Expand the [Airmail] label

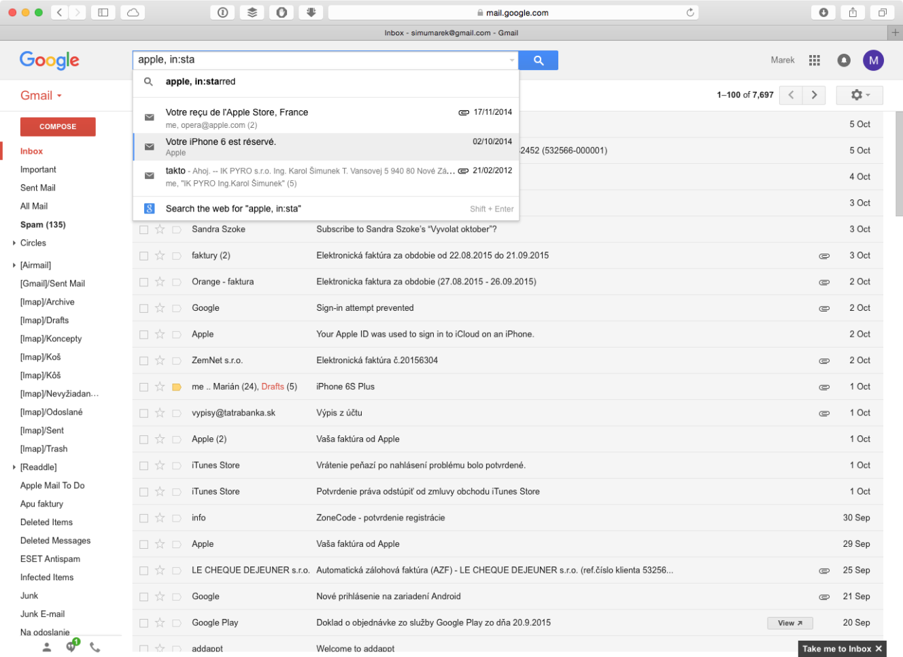[14, 265]
